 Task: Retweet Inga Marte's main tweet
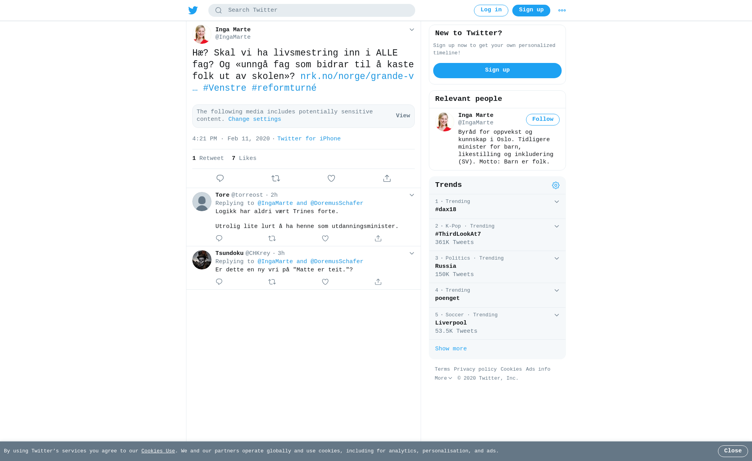[276, 178]
